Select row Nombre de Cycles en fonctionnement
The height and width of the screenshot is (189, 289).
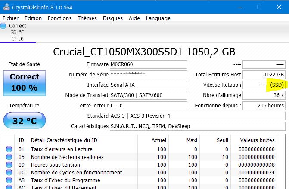point(140,172)
